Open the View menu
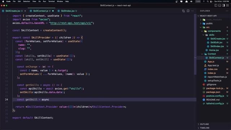 pos(34,1)
